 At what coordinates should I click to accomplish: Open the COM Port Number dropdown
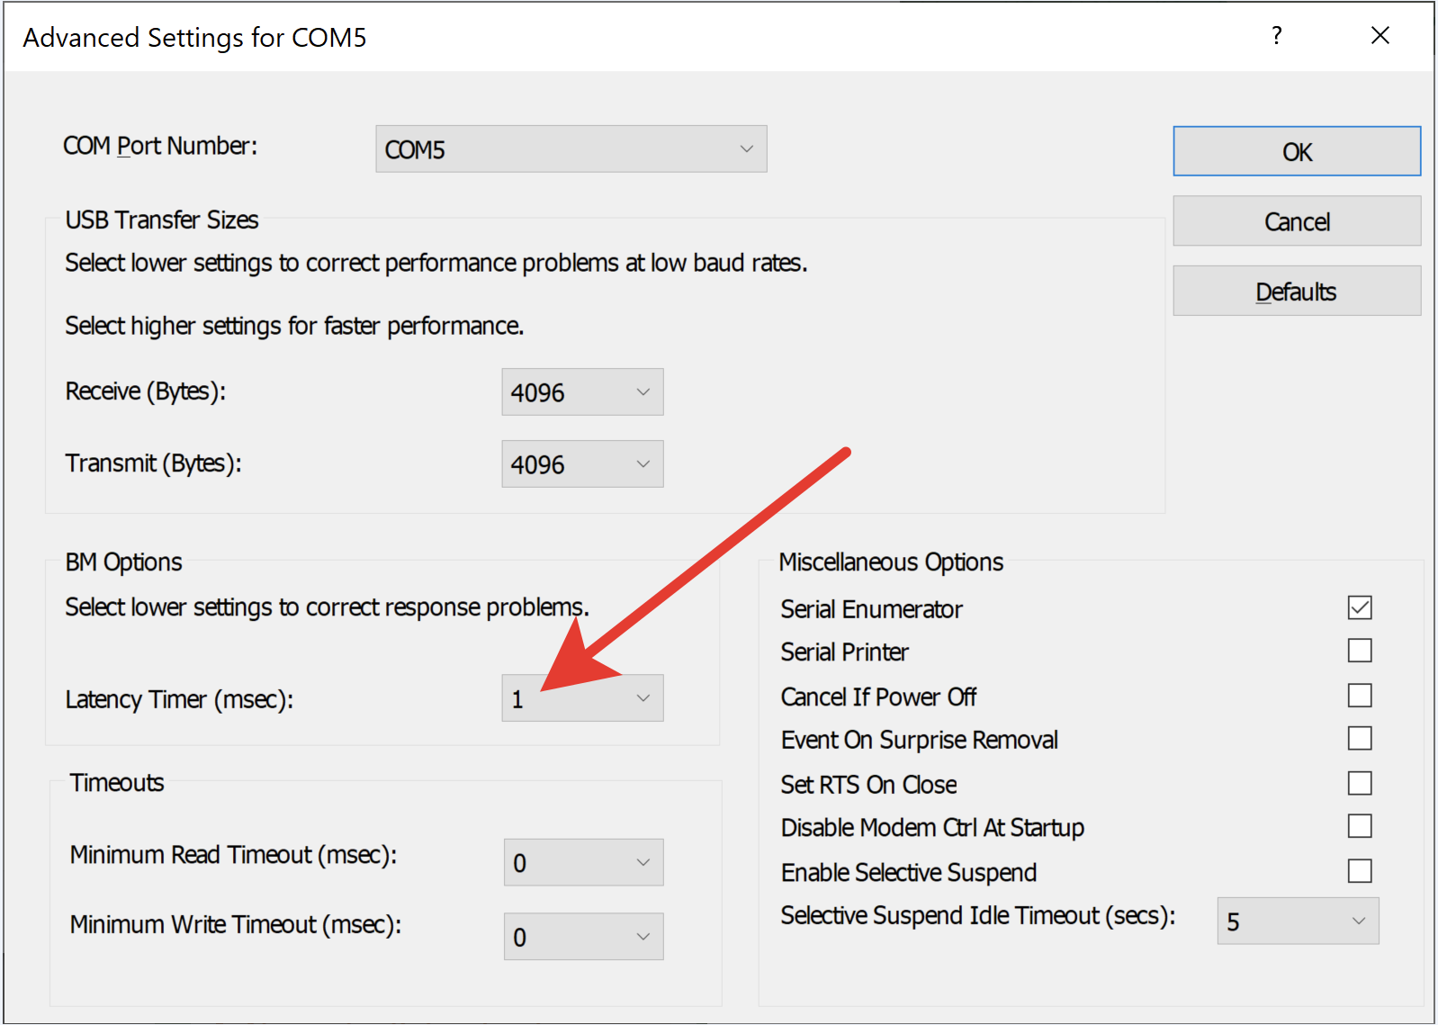pos(571,149)
